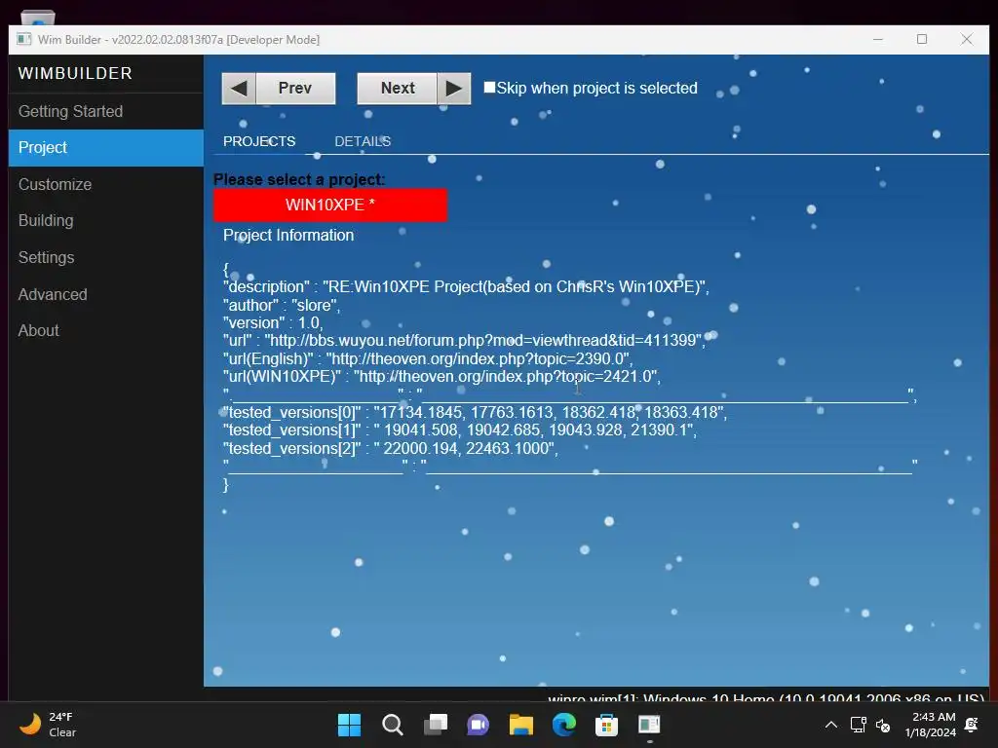
Task: Switch to the PROJECTS tab
Action: click(x=259, y=141)
